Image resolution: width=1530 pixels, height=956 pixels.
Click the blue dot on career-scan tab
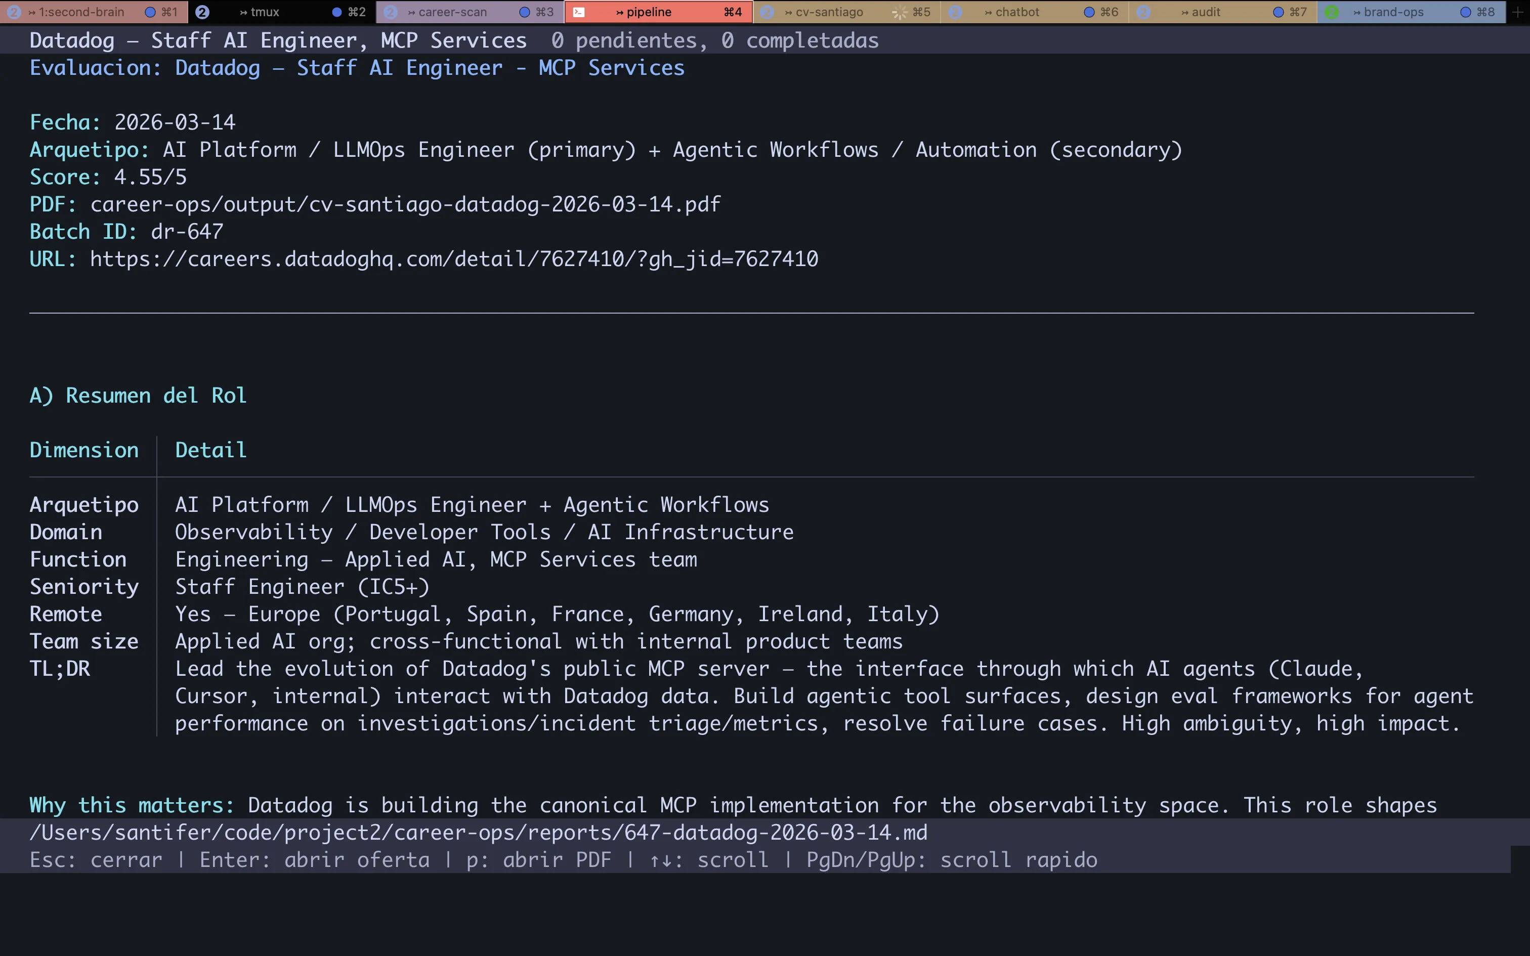pyautogui.click(x=524, y=12)
